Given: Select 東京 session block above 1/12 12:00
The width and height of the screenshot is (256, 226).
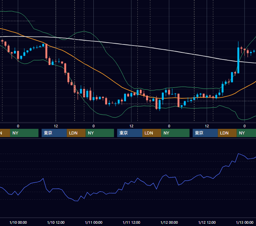Looking at the screenshot, I should pos(205,133).
